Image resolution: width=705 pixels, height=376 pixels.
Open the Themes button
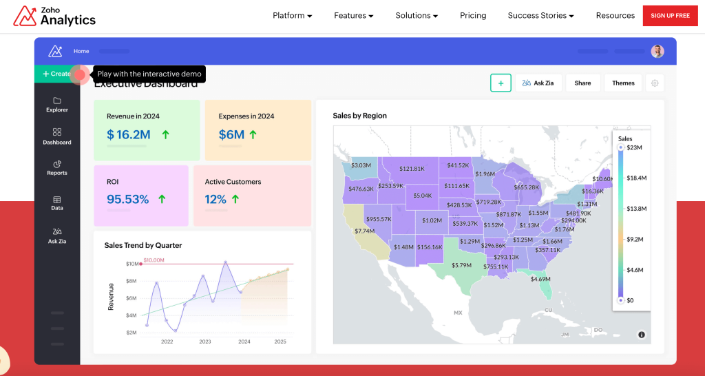[623, 83]
